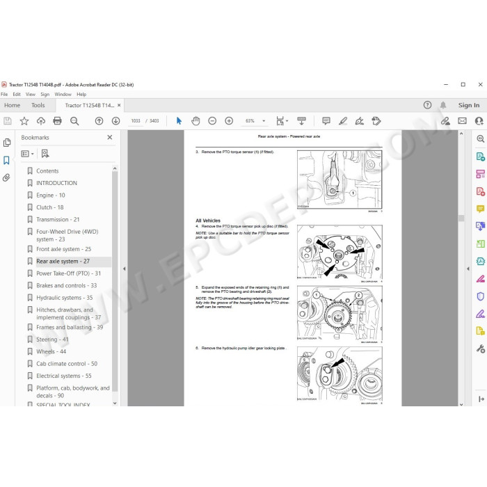The height and width of the screenshot is (487, 487).
Task: Open Export PDF tool in right pane
Action: coord(480,157)
